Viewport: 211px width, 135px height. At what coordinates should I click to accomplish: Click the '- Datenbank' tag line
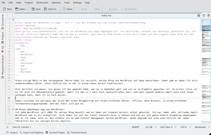25,63
